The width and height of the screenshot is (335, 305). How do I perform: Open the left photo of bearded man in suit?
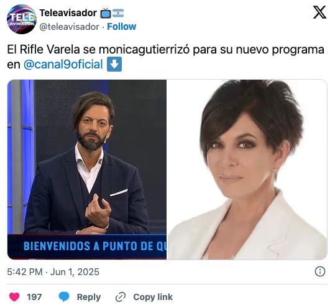[x=87, y=169]
